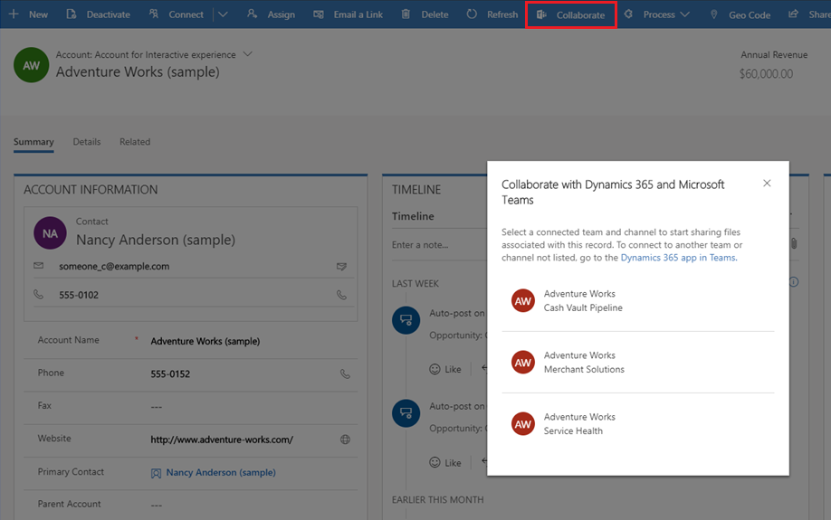Image resolution: width=831 pixels, height=520 pixels.
Task: Click Email a Link command
Action: [x=348, y=14]
